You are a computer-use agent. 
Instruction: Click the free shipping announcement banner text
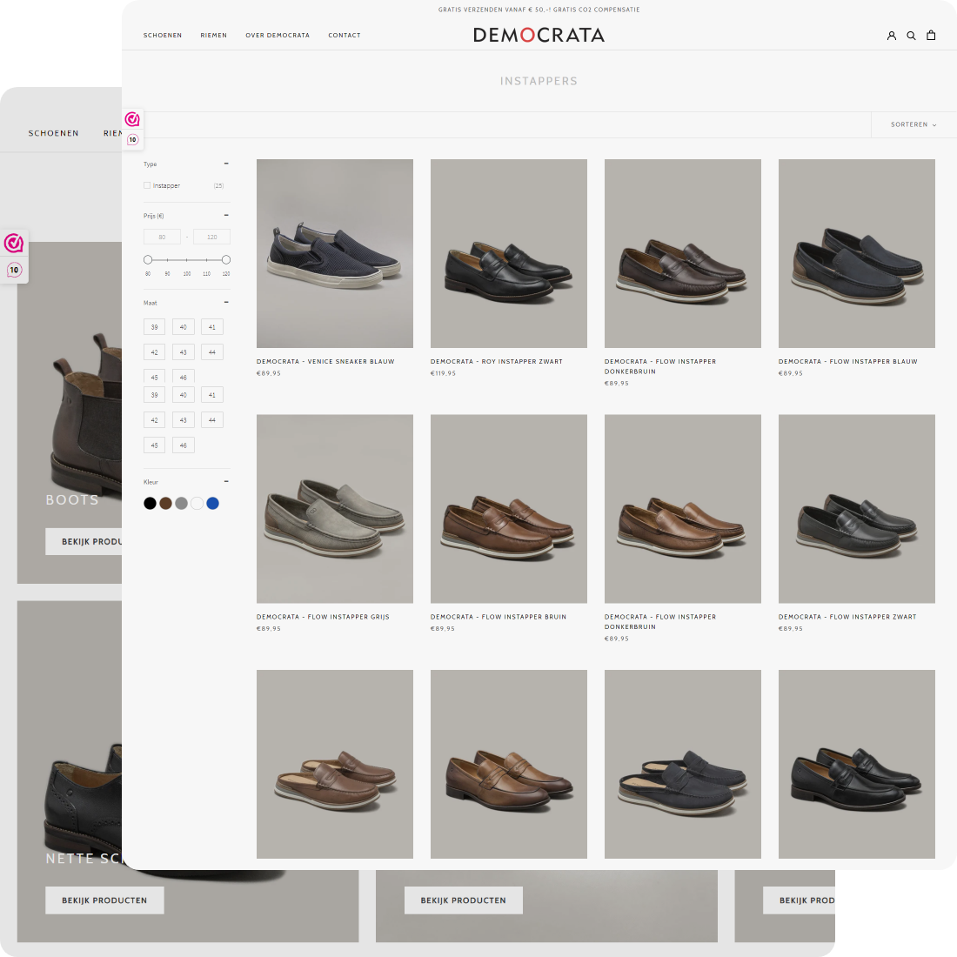point(539,10)
